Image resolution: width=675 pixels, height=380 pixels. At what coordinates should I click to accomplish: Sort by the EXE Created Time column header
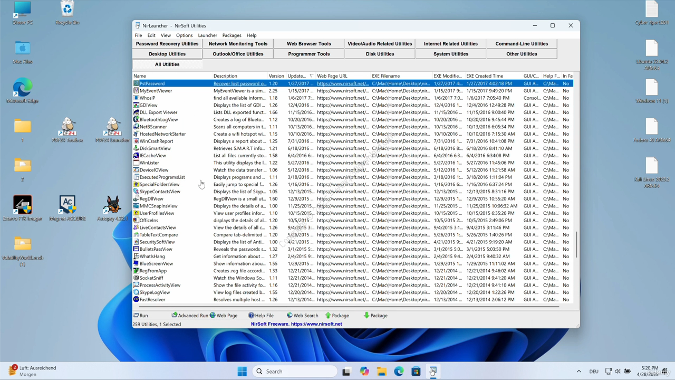[x=493, y=76]
